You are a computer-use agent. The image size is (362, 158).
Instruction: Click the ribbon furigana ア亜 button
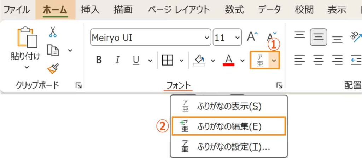[260, 60]
